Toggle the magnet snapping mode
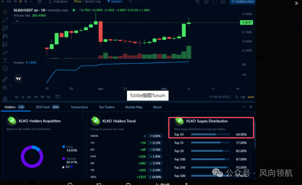302x185 pixels. pos(5,98)
